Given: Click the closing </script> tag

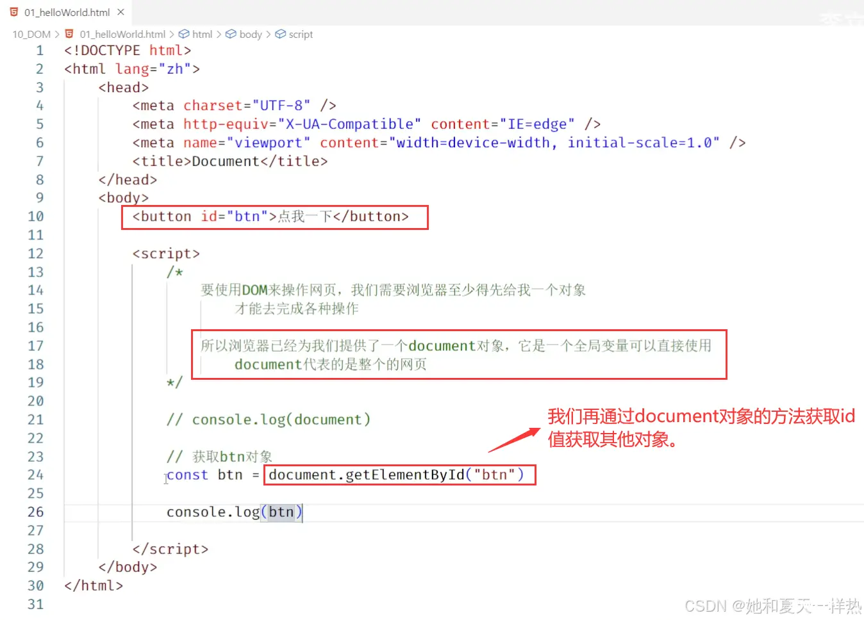Looking at the screenshot, I should pos(170,549).
